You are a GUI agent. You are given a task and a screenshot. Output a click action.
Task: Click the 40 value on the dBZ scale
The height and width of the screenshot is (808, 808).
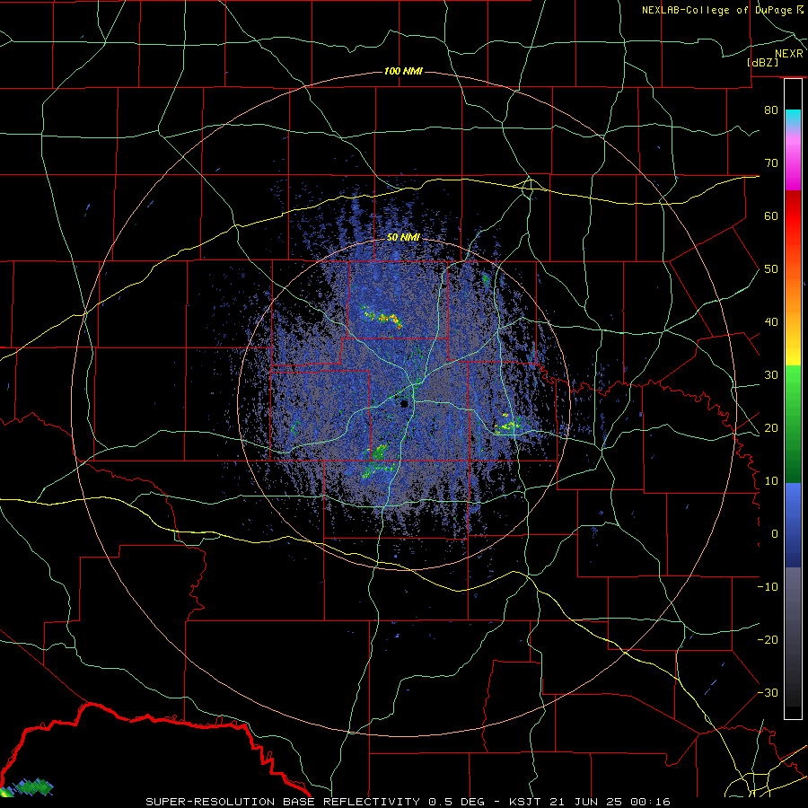[x=771, y=321]
